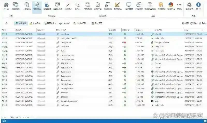This screenshot has height=123, width=207.
Task: Click the 136.08 MB file size cell
Action: pyautogui.click(x=140, y=105)
